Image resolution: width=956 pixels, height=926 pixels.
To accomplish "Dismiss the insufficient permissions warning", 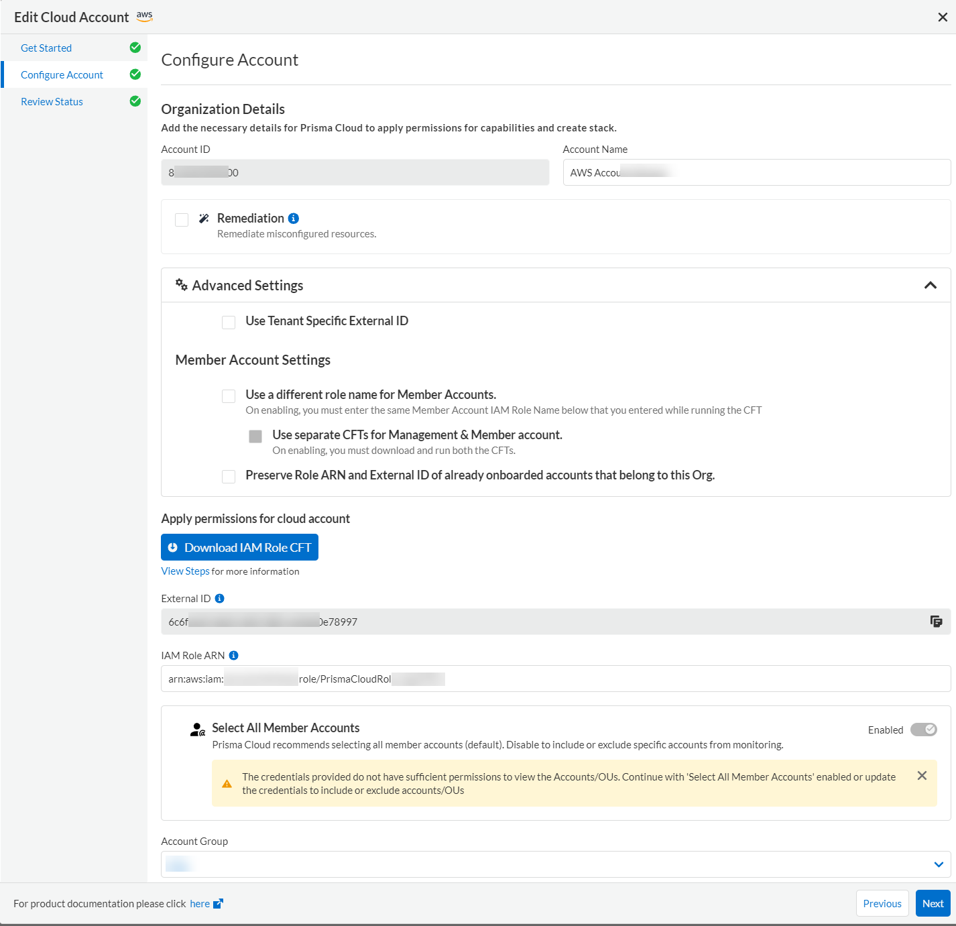I will pos(922,775).
